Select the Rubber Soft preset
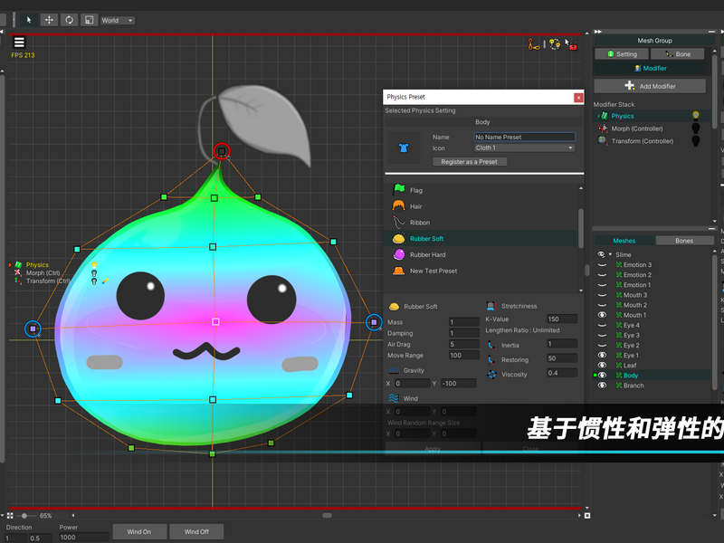Screen dimensions: 724x543 [x=481, y=239]
